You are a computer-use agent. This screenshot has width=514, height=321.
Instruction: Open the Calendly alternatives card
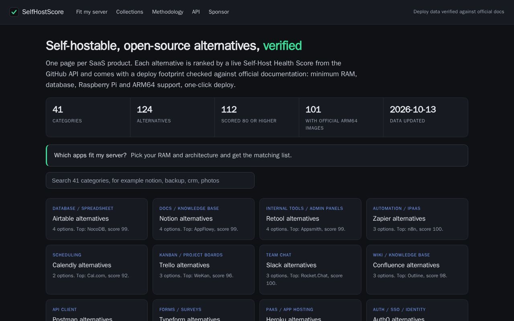[97, 270]
